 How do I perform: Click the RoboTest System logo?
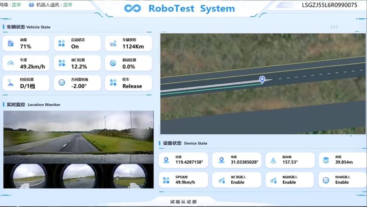(132, 9)
